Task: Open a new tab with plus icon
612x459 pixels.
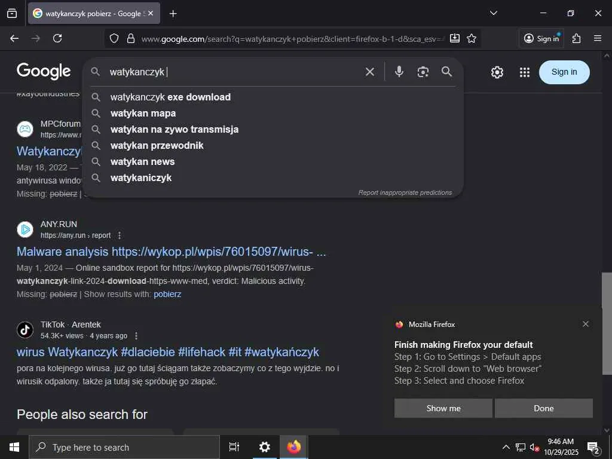Action: pos(173,14)
